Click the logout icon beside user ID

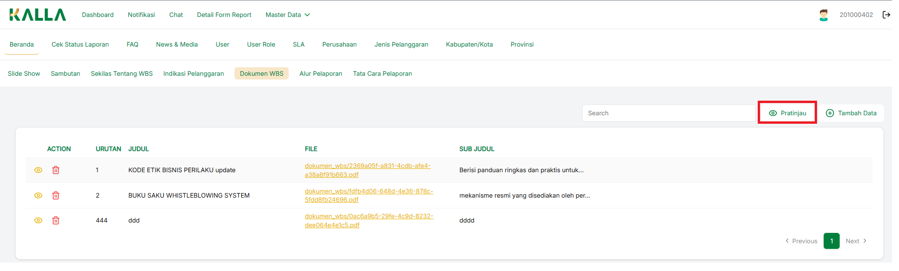[886, 15]
